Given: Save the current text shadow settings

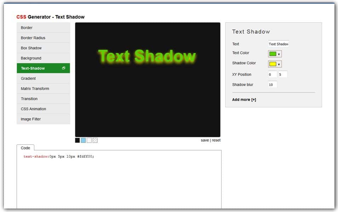Looking at the screenshot, I should (x=205, y=140).
